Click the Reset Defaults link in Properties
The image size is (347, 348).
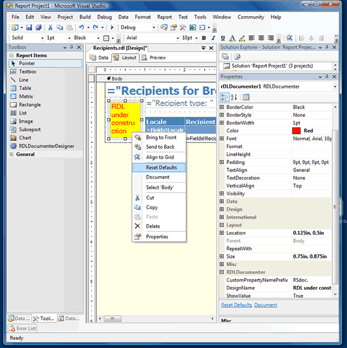coord(236,305)
